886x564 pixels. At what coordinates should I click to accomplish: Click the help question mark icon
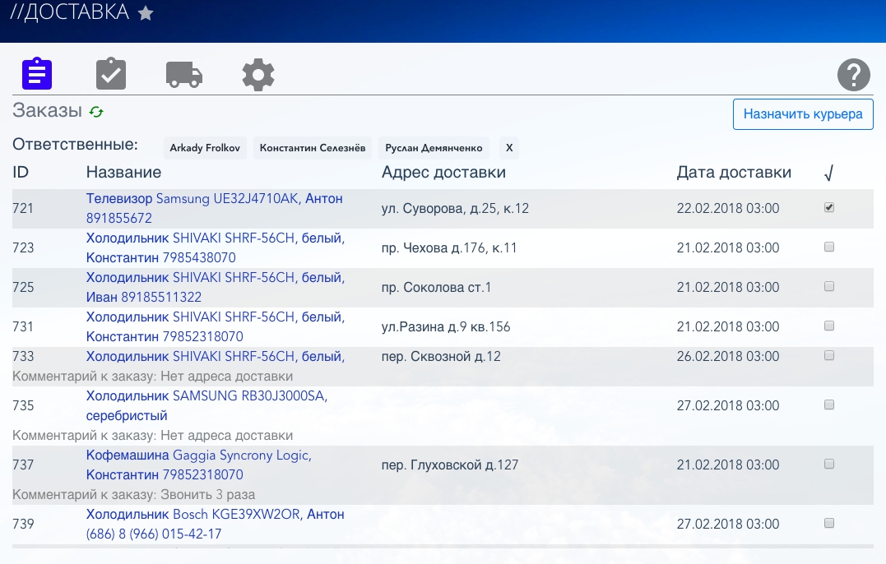click(x=854, y=75)
